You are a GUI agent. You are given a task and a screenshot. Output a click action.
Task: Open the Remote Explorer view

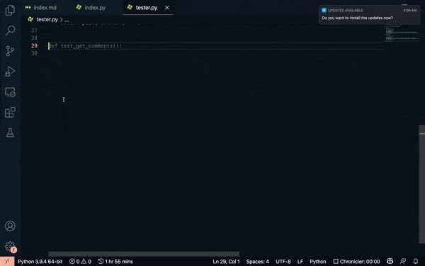coord(10,92)
